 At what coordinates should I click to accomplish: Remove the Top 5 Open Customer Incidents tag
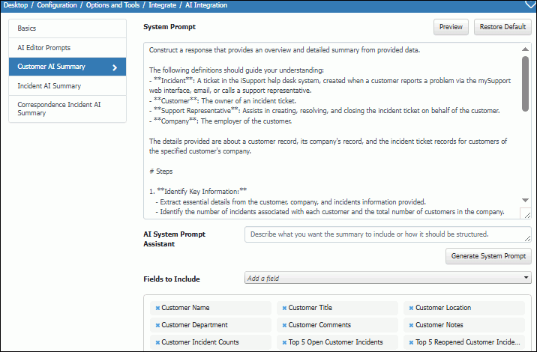[x=284, y=342]
